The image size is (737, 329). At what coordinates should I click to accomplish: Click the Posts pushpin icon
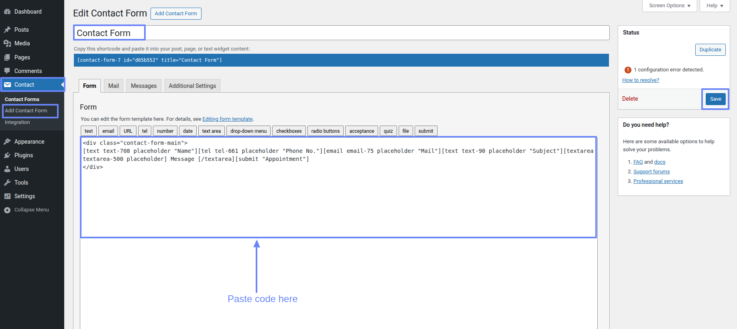pos(7,30)
